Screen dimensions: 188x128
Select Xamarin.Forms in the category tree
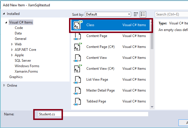click(26, 71)
